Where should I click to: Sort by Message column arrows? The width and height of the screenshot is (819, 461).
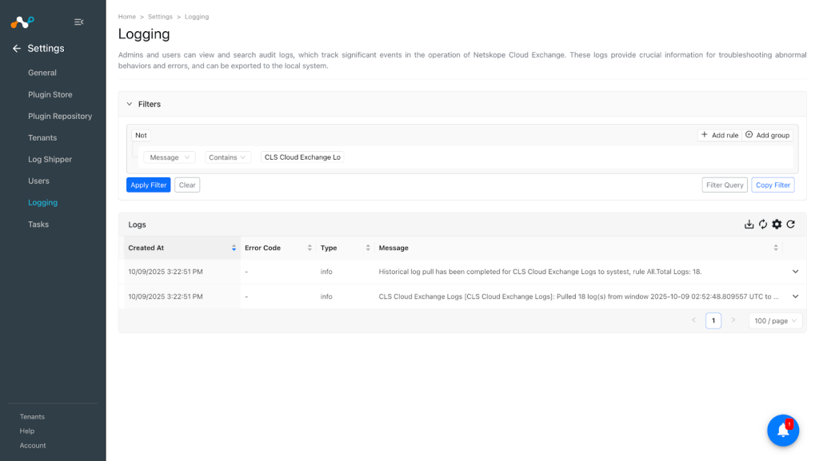click(x=776, y=248)
